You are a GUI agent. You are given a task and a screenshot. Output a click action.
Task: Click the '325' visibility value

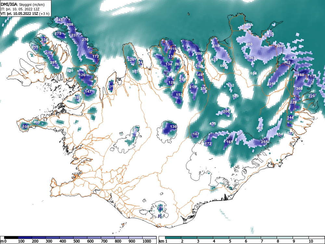(x=270, y=84)
